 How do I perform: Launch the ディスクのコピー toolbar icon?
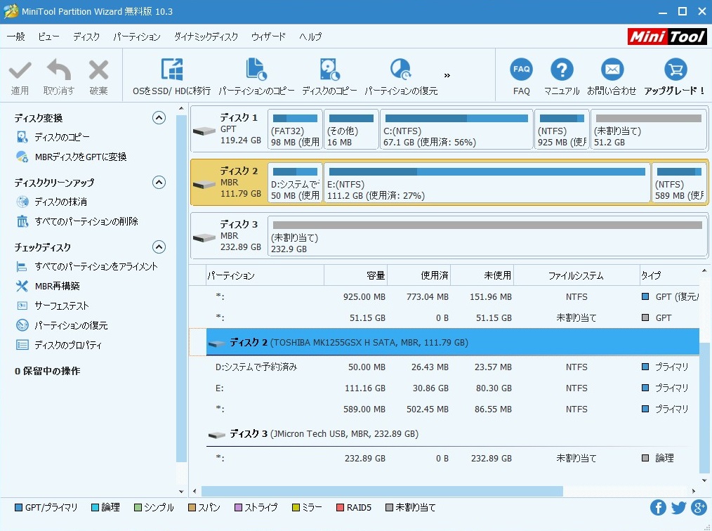(329, 70)
